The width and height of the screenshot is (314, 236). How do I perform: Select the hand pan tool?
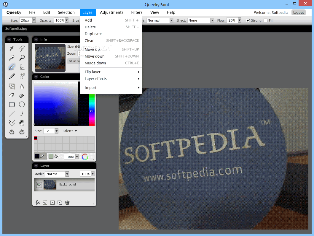[22, 123]
